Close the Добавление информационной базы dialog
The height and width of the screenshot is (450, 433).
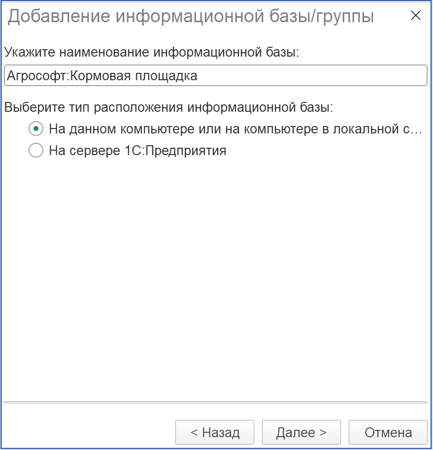(x=415, y=15)
